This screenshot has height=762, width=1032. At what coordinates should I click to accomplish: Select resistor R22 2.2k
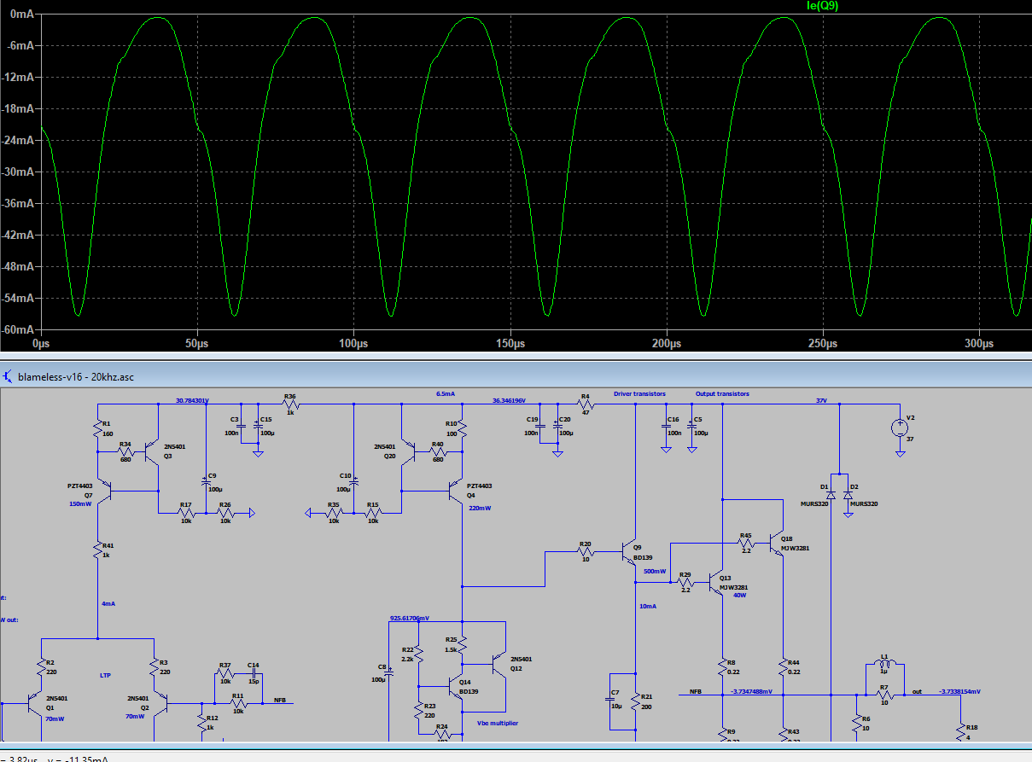click(419, 655)
